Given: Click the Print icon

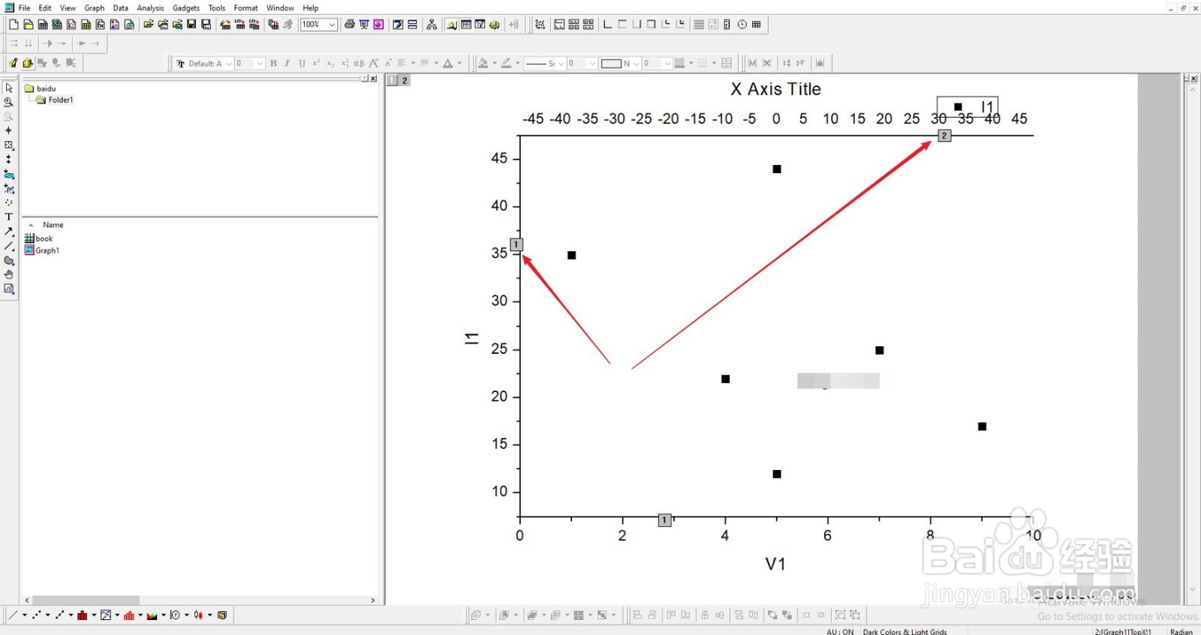Looking at the screenshot, I should [x=350, y=25].
